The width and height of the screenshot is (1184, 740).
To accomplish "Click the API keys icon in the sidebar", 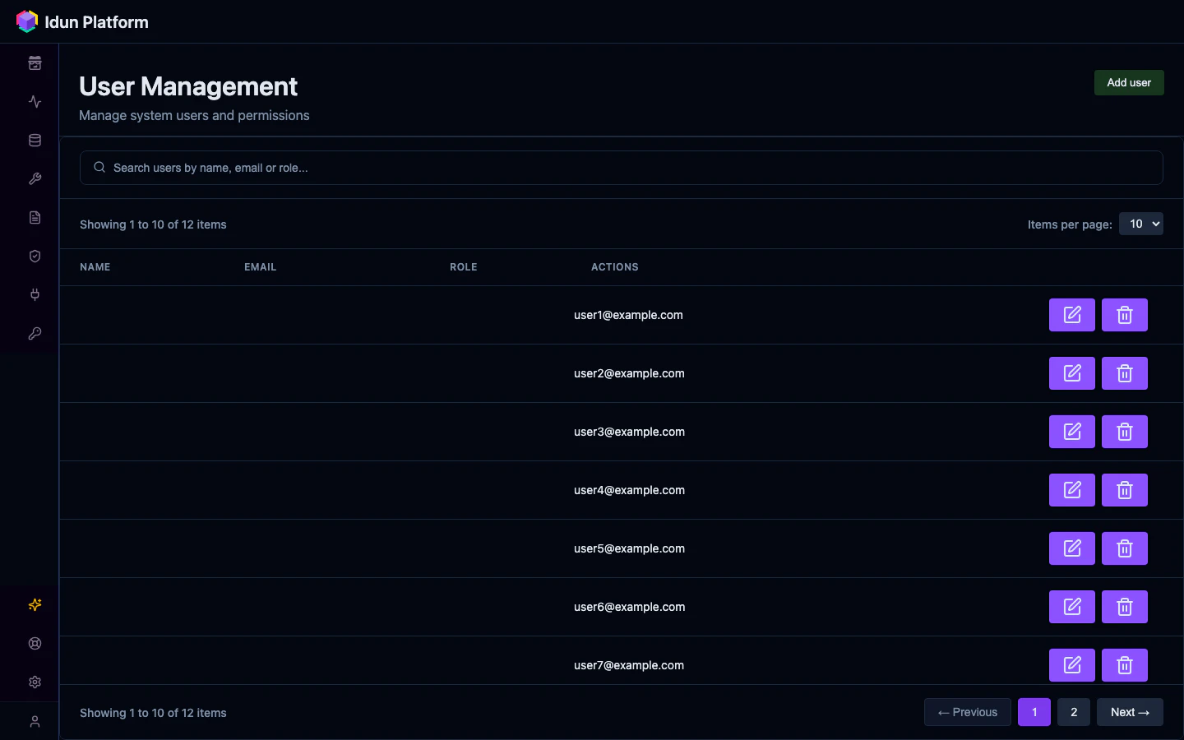I will (35, 334).
